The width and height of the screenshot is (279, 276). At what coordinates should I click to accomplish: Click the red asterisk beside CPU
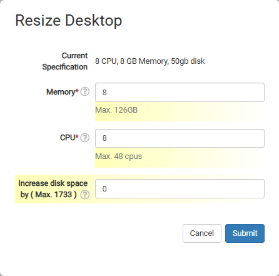(77, 136)
